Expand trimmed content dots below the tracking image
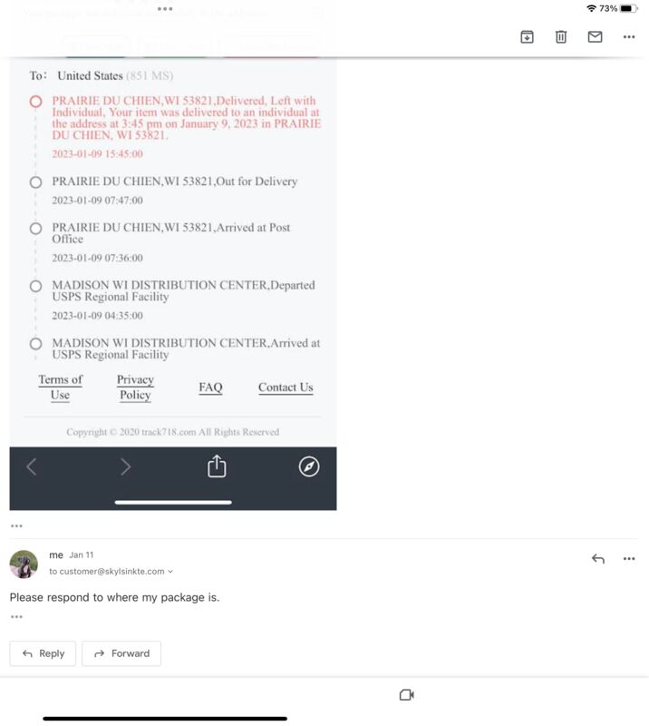Screen dimensions: 649x726 point(16,526)
